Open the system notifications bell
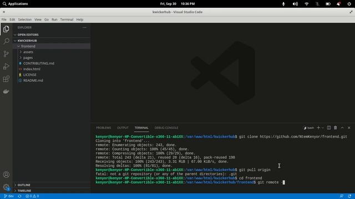This screenshot has width=355, height=199. coord(338,4)
